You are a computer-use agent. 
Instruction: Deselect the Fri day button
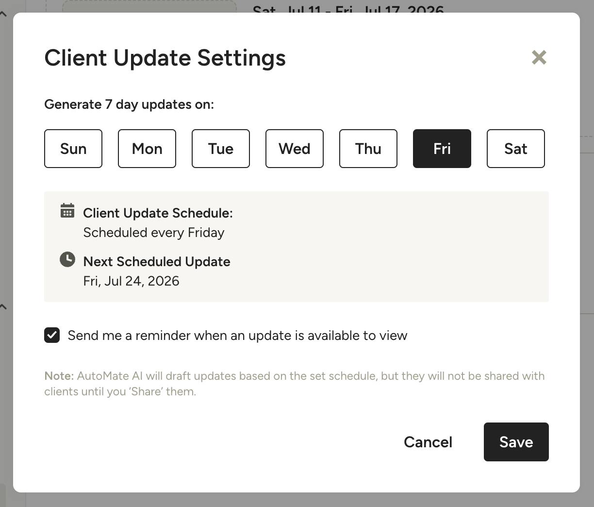click(x=442, y=149)
